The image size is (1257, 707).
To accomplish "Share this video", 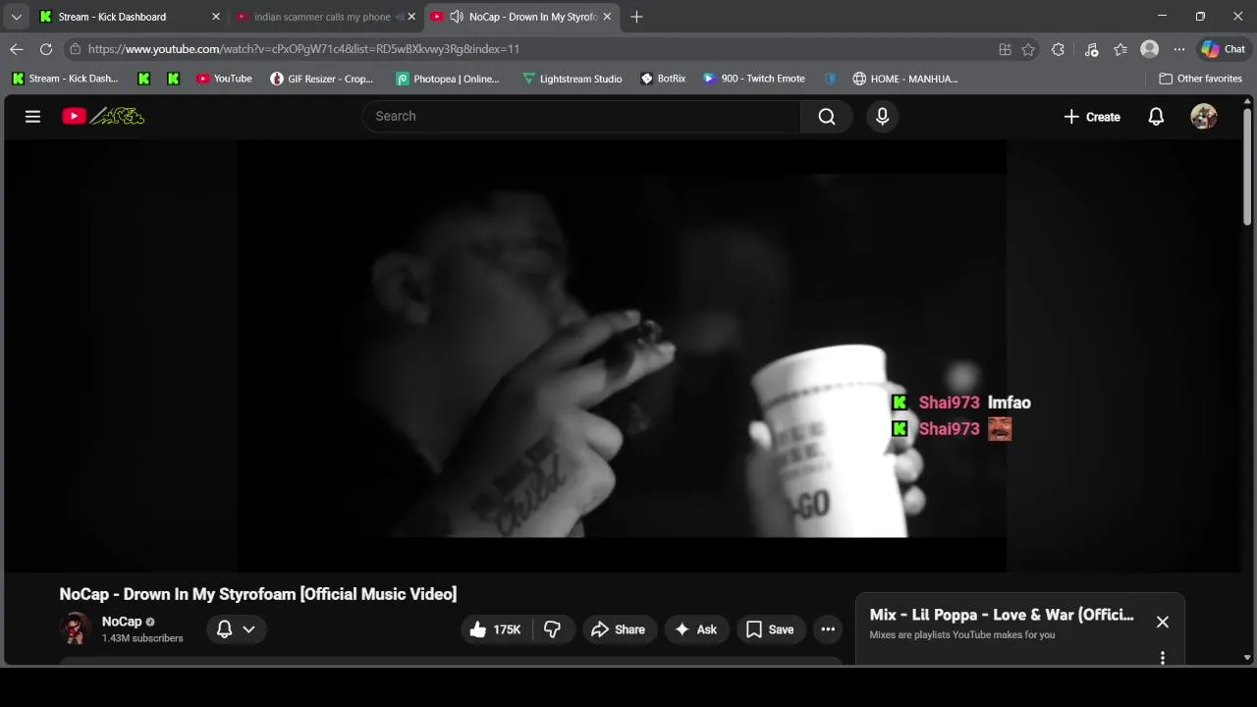I will coord(618,629).
